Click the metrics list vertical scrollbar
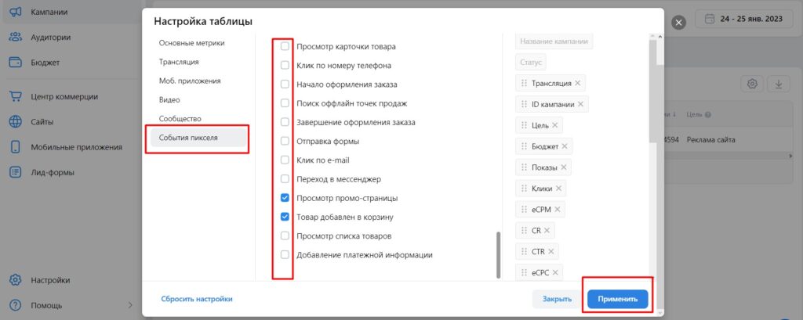Viewport: 803px width, 320px height. coord(497,254)
